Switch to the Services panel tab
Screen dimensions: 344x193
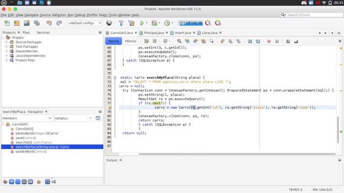click(x=43, y=32)
